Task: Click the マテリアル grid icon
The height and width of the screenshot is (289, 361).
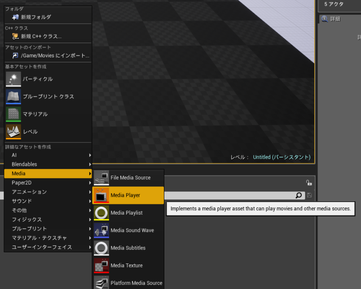Action: pos(13,114)
